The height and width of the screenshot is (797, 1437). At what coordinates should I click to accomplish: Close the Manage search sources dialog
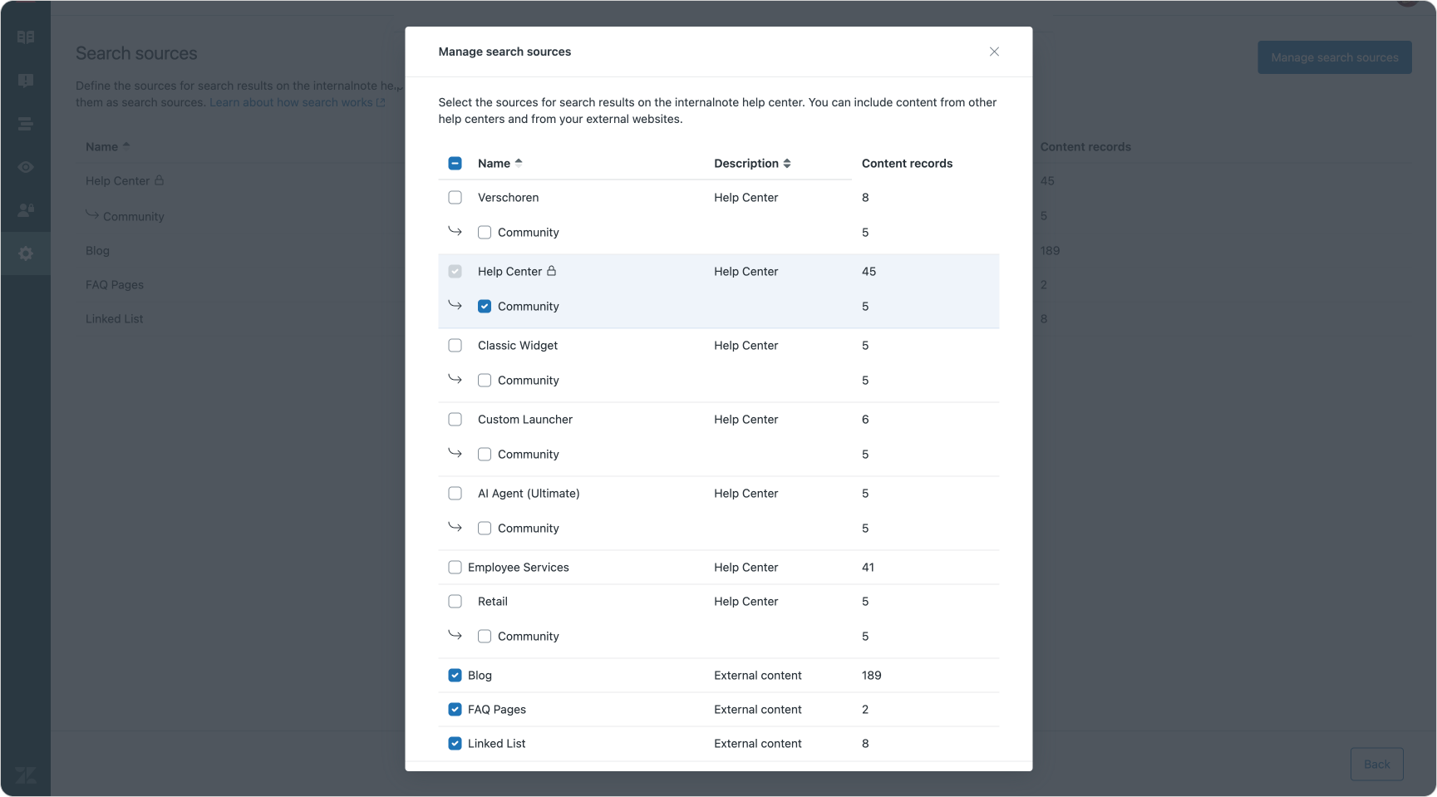coord(994,52)
